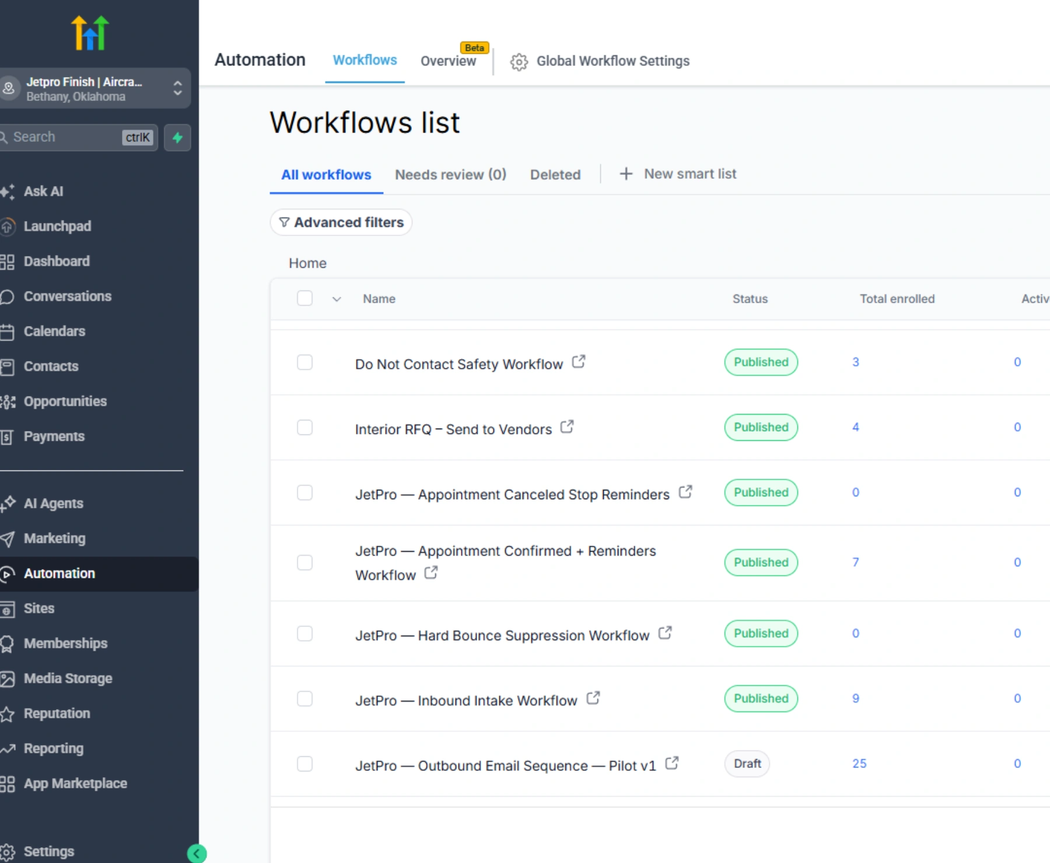This screenshot has height=863, width=1050.
Task: Check the Interior RFQ – Send to Vendors checkbox
Action: [x=304, y=427]
